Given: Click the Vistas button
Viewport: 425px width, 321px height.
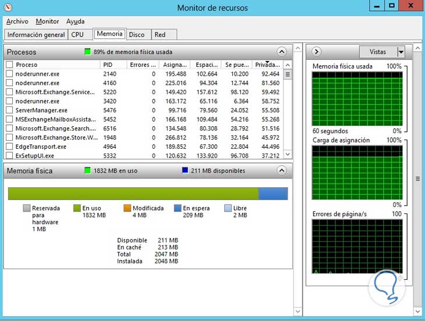Looking at the screenshot, I should [x=378, y=52].
